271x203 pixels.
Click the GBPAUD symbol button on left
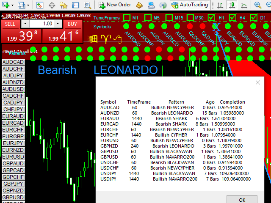pyautogui.click(x=13, y=164)
